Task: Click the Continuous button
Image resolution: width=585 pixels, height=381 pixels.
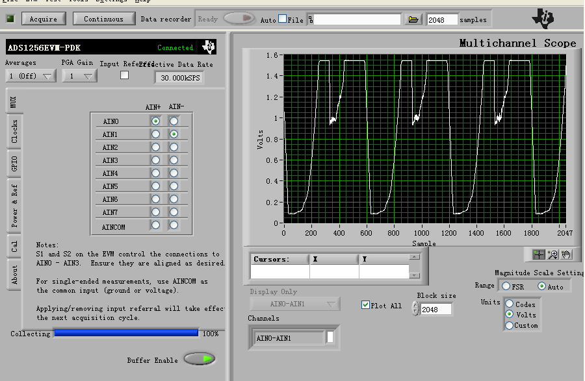Action: [x=103, y=19]
